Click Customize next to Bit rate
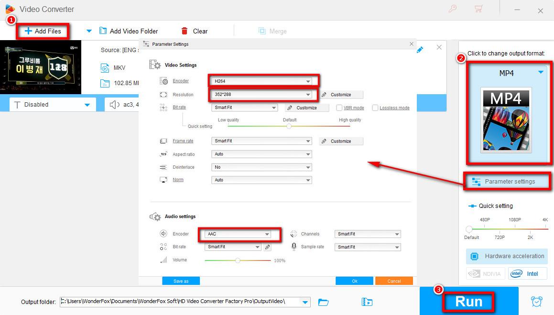 click(307, 108)
